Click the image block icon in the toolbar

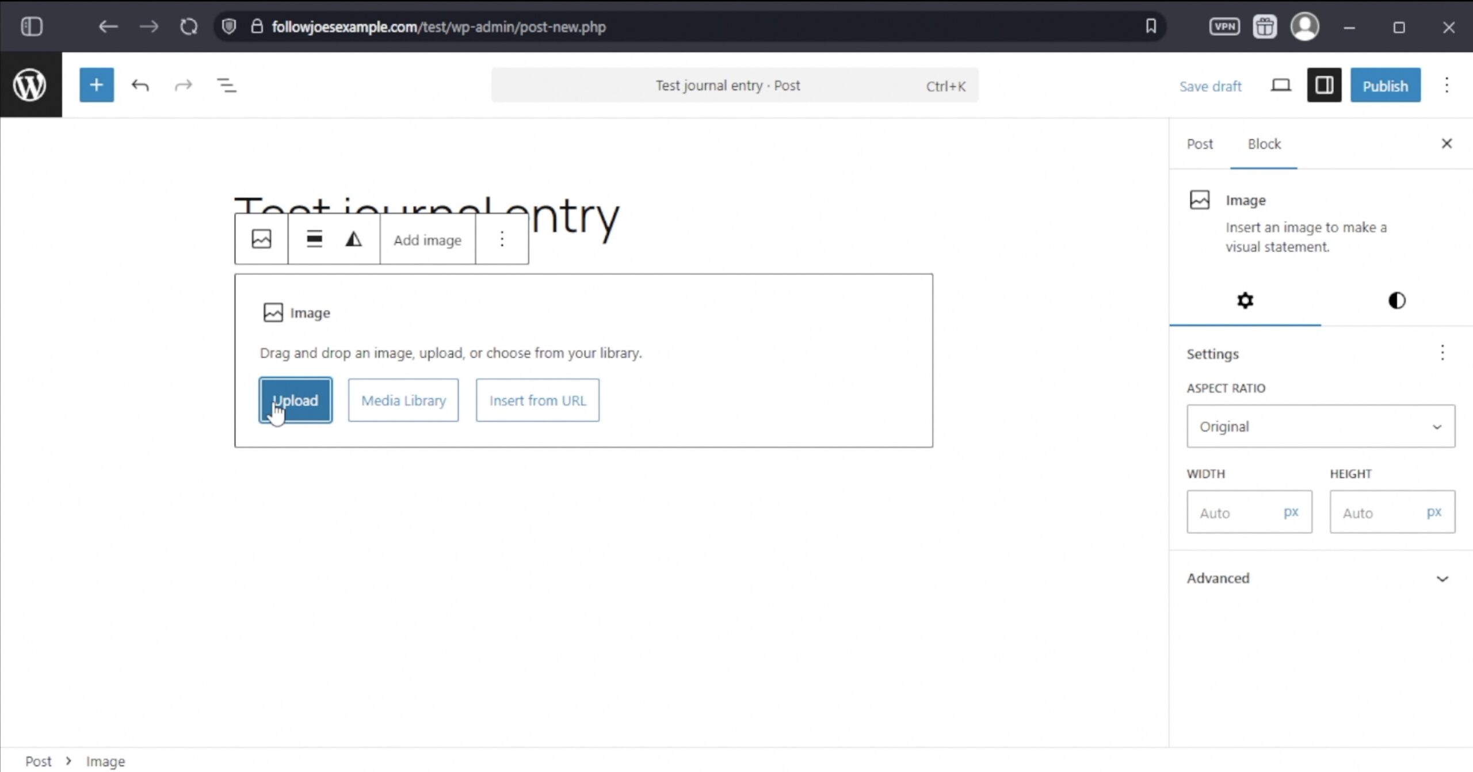pyautogui.click(x=261, y=239)
